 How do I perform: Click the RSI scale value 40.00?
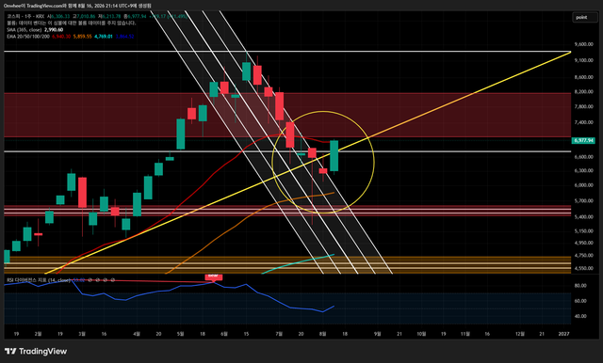[580, 316]
